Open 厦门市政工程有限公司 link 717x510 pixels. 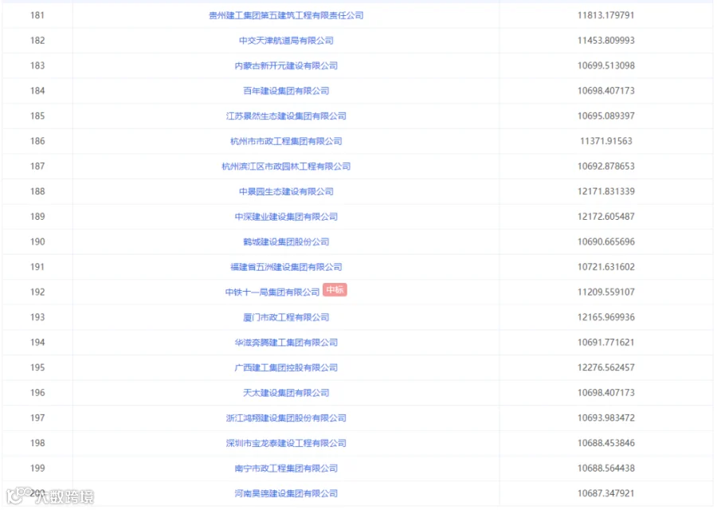[x=286, y=317]
